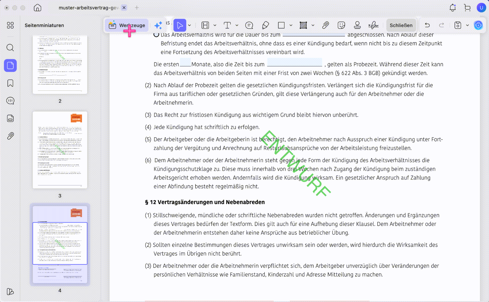Select page 3 thumbnail
Viewport: 489px width, 302px height.
click(60, 150)
